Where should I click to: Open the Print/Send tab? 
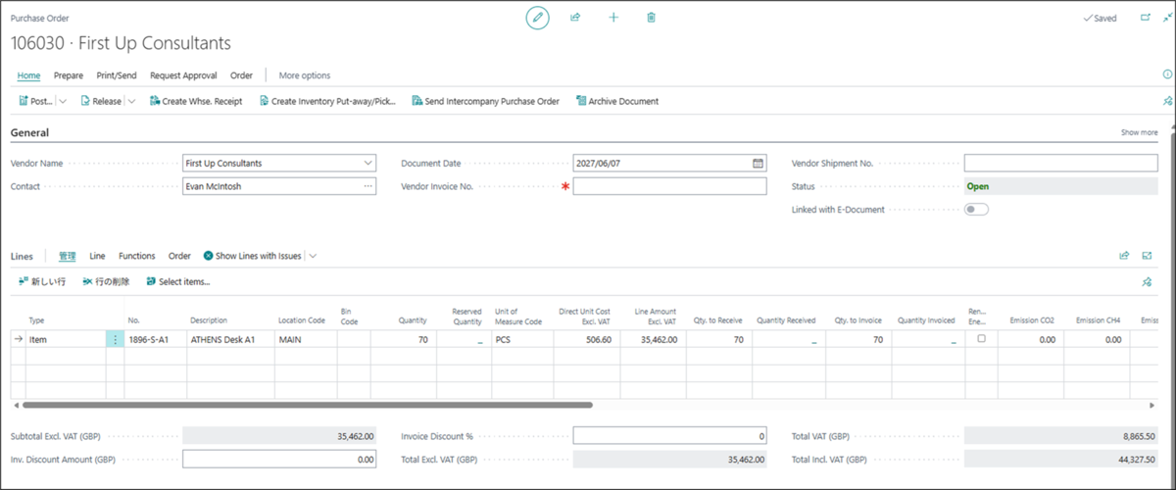(x=117, y=75)
